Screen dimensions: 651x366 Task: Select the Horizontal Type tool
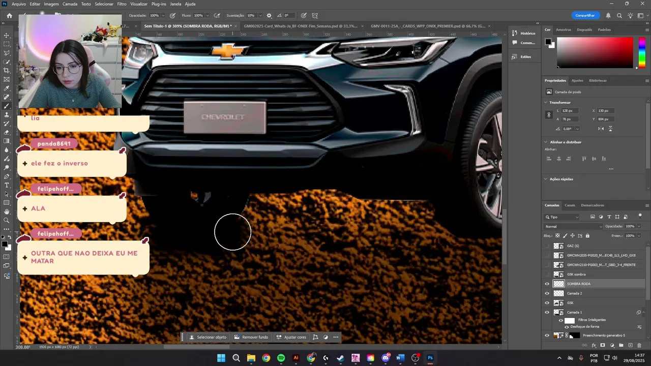tap(7, 185)
